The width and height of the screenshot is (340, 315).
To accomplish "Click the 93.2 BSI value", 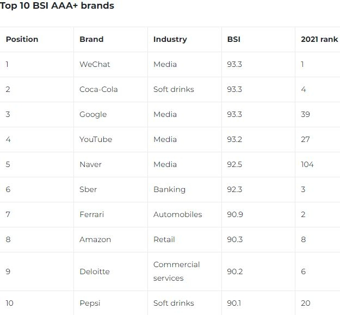I will 235,139.
